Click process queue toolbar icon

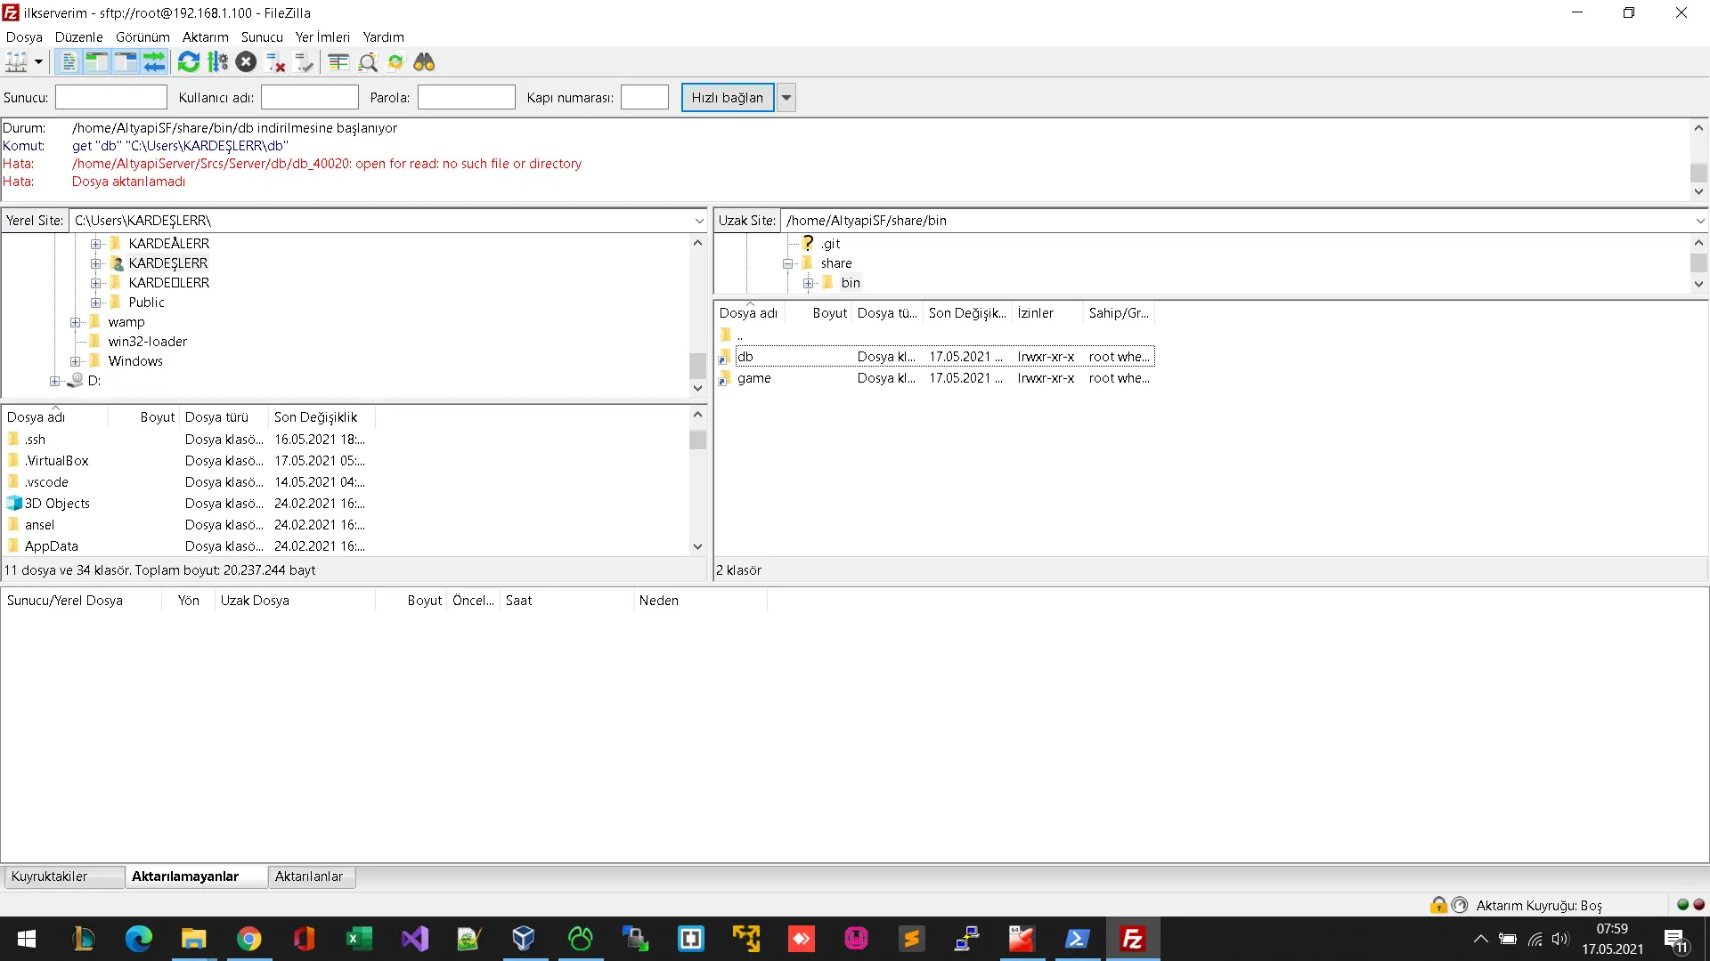click(x=217, y=62)
